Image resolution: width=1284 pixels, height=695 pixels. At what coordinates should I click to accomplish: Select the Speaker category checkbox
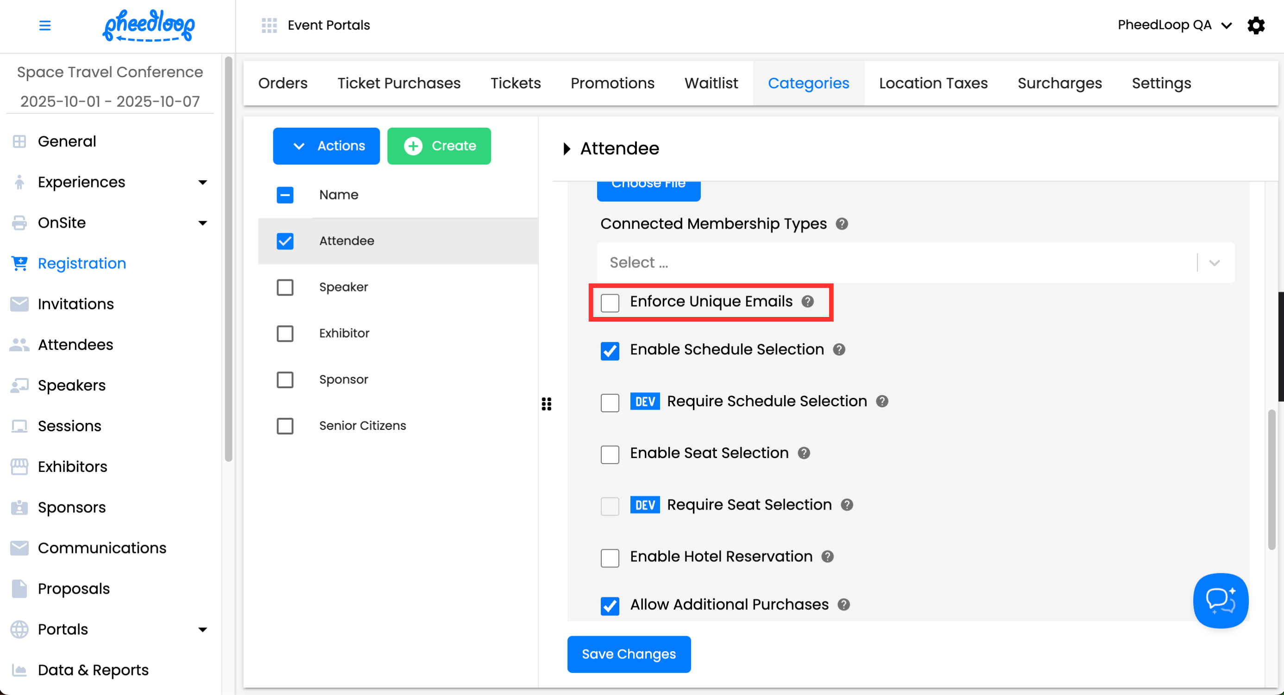tap(285, 287)
